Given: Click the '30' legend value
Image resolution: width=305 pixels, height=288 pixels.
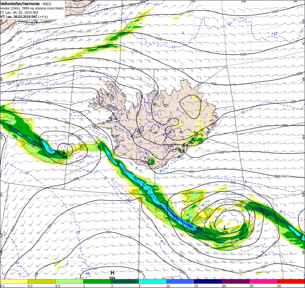Looking at the screenshot, I should click(252, 286).
